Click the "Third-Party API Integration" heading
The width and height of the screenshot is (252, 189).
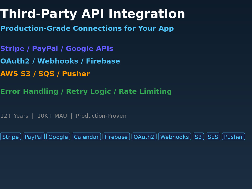[92, 14]
